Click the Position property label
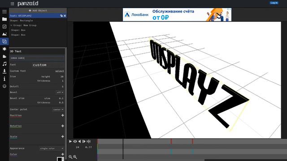Viewport: 287px width, 161px height. (16, 115)
